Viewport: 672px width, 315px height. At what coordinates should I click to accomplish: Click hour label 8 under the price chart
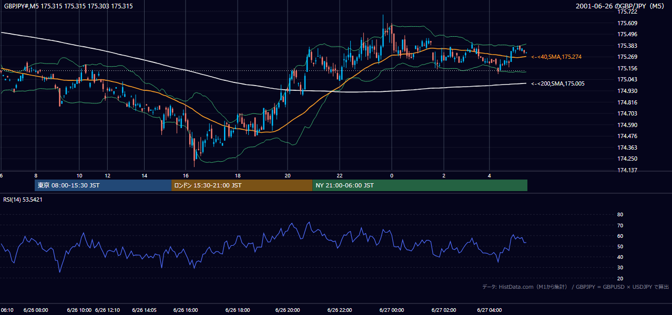[36, 175]
